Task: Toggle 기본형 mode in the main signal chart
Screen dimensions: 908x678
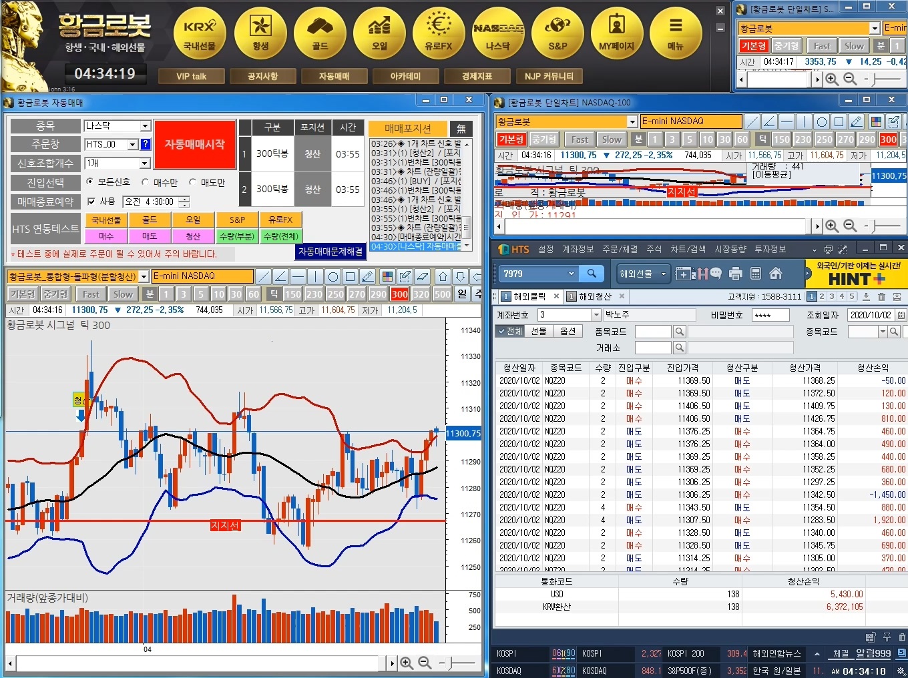Action: pos(22,294)
